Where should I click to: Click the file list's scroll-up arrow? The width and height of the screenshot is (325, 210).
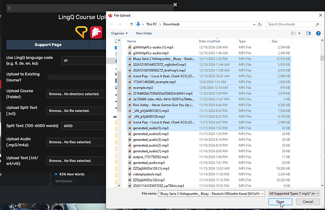(322, 40)
